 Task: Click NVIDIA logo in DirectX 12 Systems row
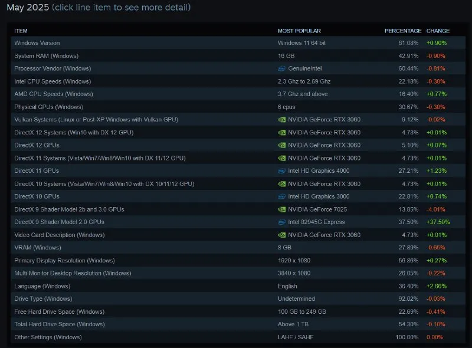281,133
